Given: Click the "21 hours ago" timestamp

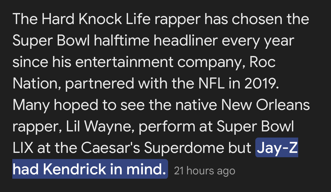Looking at the screenshot, I should tap(205, 171).
